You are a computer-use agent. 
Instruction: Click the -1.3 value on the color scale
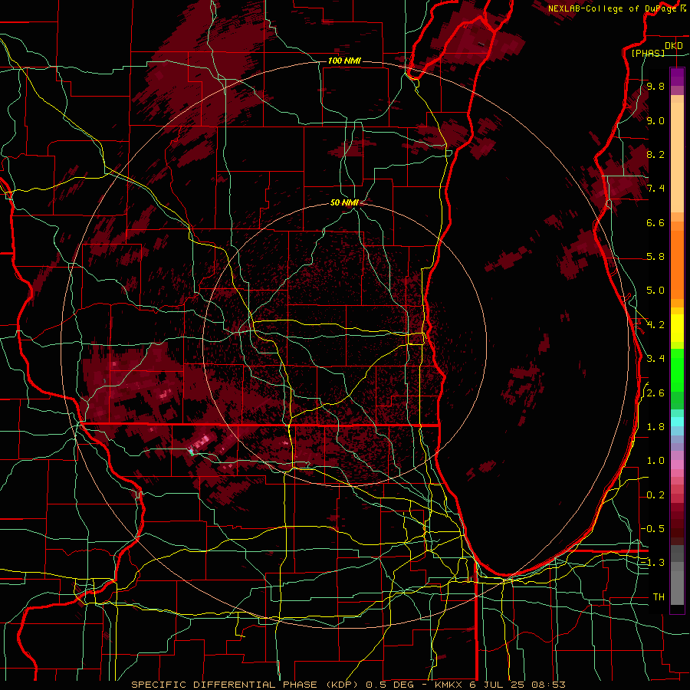[652, 563]
